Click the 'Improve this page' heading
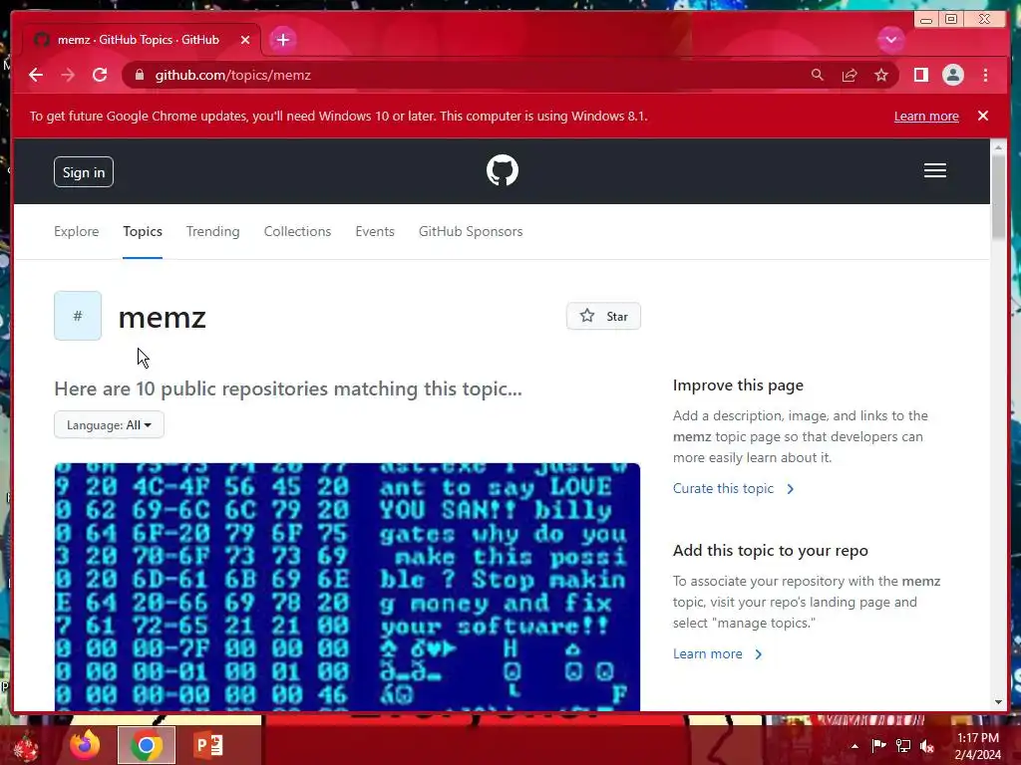 (x=738, y=385)
